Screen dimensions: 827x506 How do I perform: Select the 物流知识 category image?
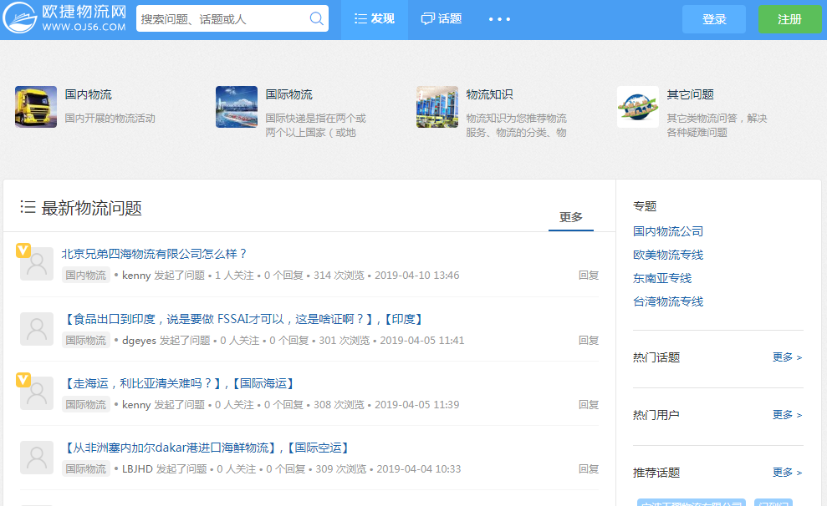(437, 107)
